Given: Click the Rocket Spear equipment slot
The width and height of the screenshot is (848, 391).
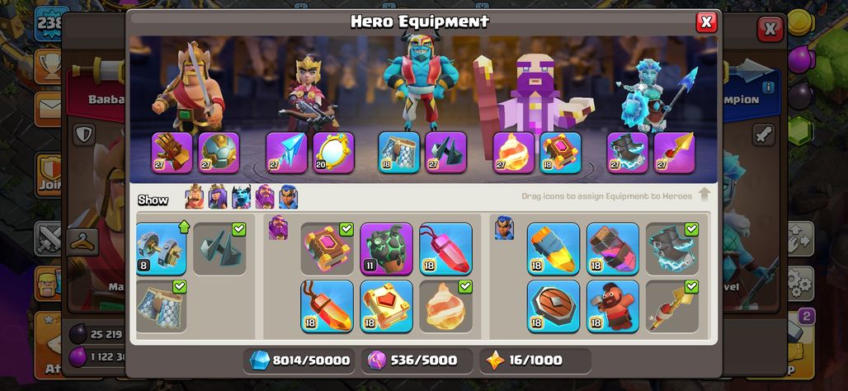Looking at the screenshot, I should (675, 153).
